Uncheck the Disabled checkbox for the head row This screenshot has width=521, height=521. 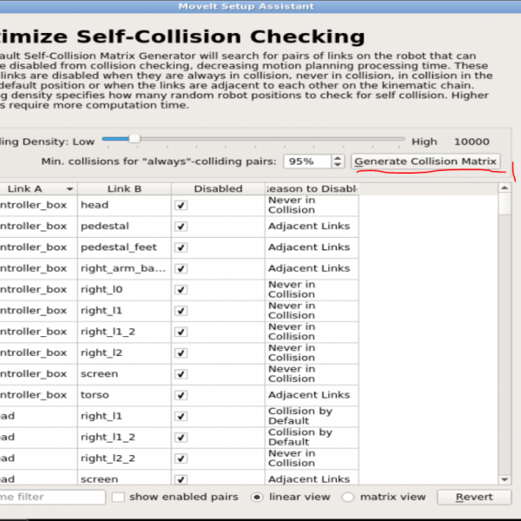tap(181, 205)
